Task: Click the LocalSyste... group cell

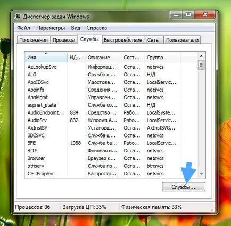Action: coord(161,113)
